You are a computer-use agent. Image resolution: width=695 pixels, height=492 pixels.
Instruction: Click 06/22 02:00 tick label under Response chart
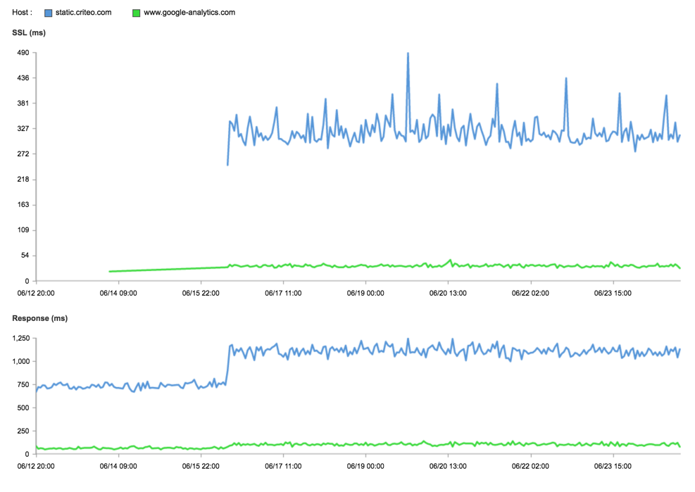(530, 466)
